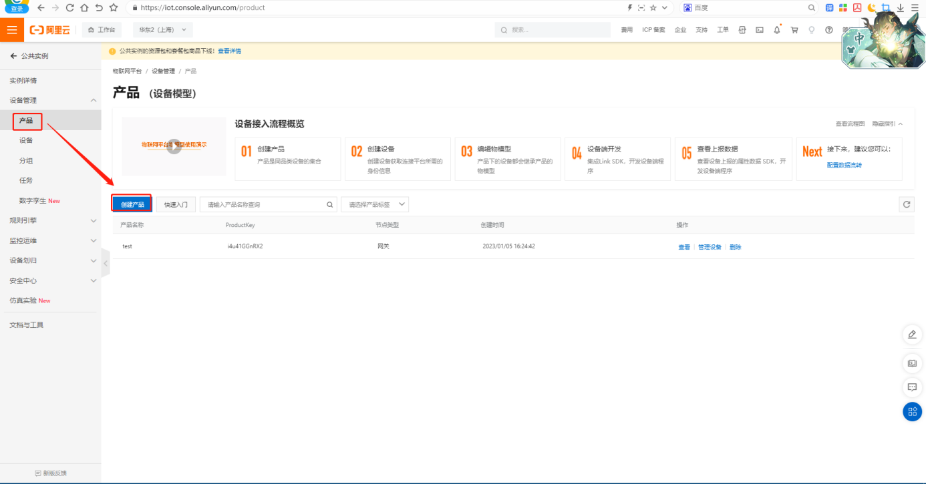Open the help question mark icon
Image resolution: width=926 pixels, height=484 pixels.
point(829,30)
